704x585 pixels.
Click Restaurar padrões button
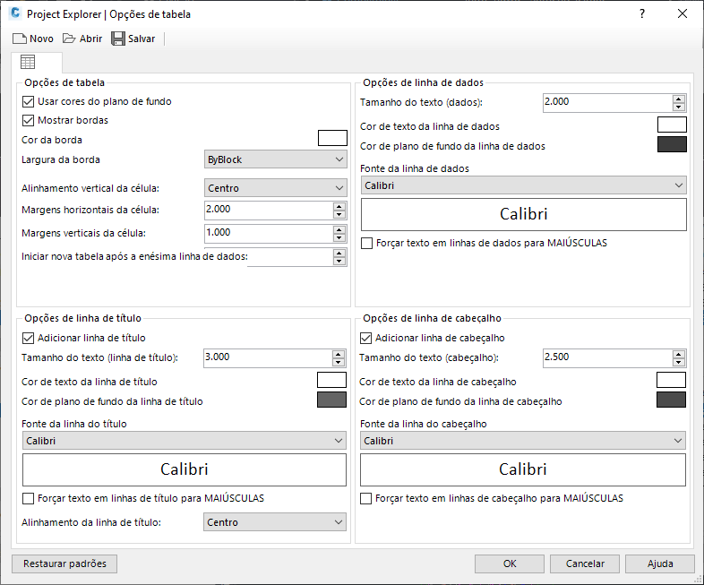click(x=64, y=563)
